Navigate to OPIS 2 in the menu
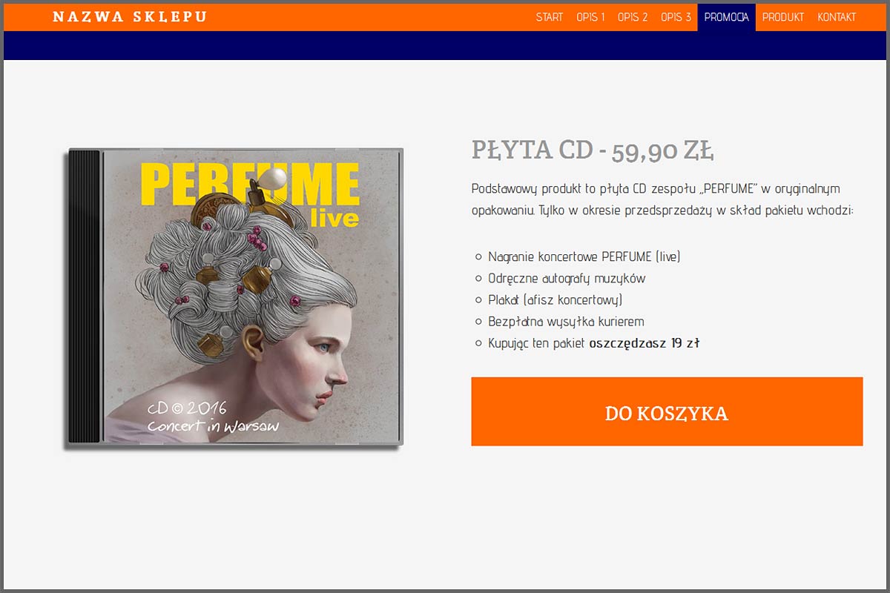 633,17
